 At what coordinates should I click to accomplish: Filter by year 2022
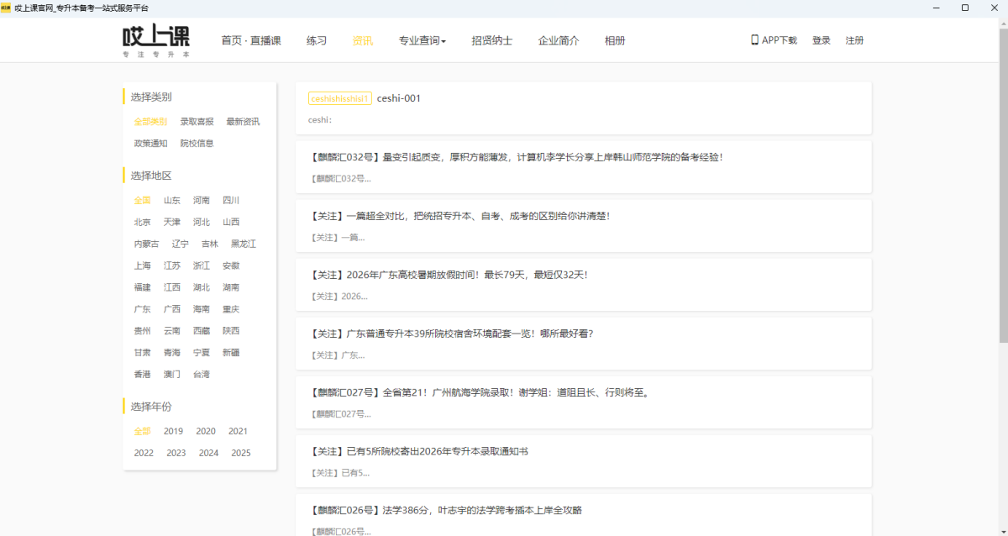pos(144,454)
